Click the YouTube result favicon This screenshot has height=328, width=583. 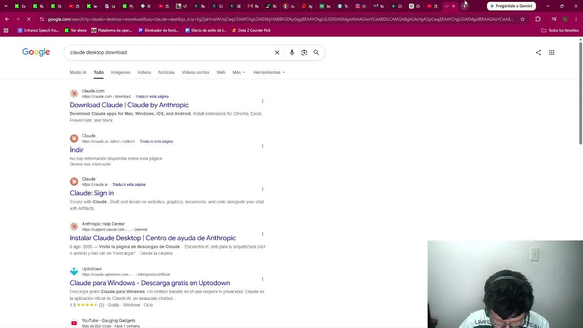(74, 323)
